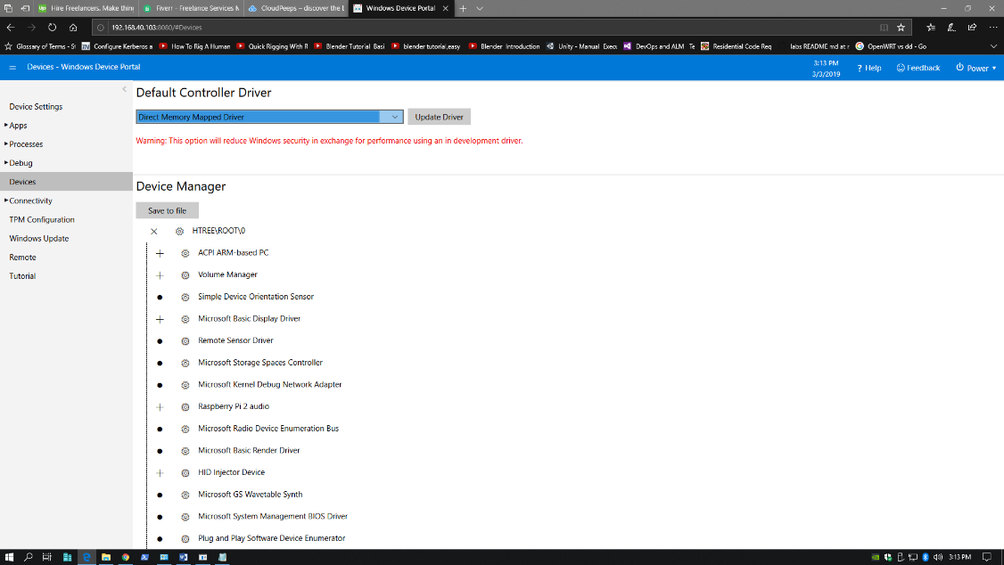Collapse the HTREE\ROOT\0 tree node
The width and height of the screenshot is (1004, 565).
point(153,232)
